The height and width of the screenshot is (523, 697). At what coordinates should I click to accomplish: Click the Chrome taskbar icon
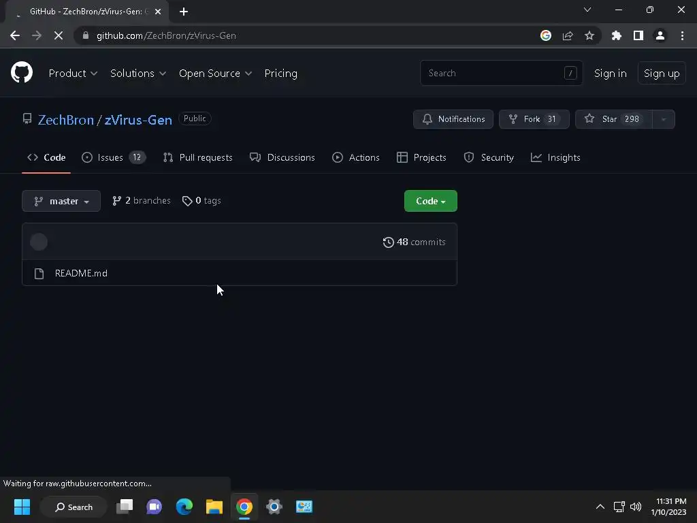tap(244, 507)
